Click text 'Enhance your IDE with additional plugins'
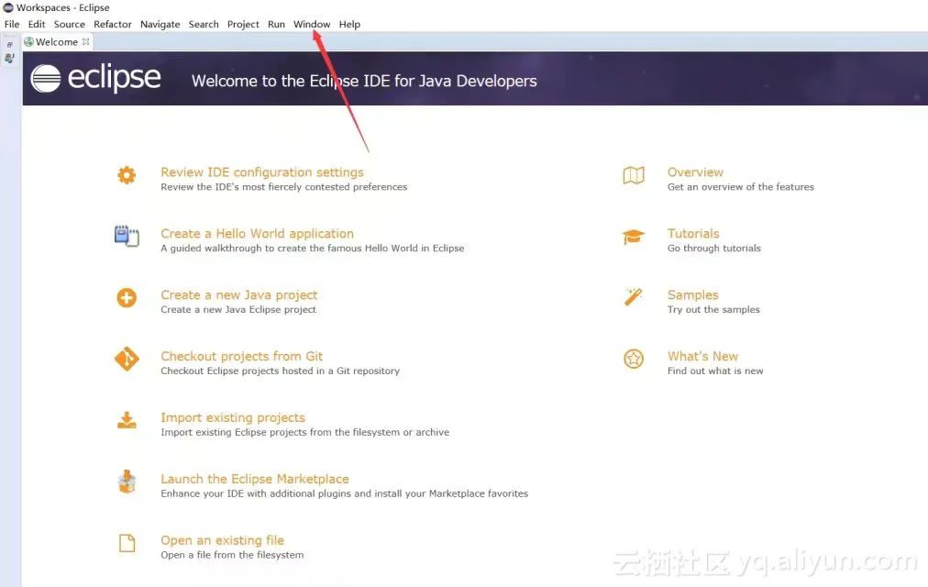 click(256, 493)
